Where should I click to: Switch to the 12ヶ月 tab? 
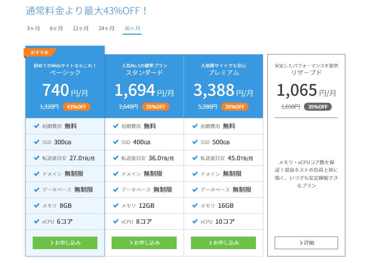click(80, 28)
